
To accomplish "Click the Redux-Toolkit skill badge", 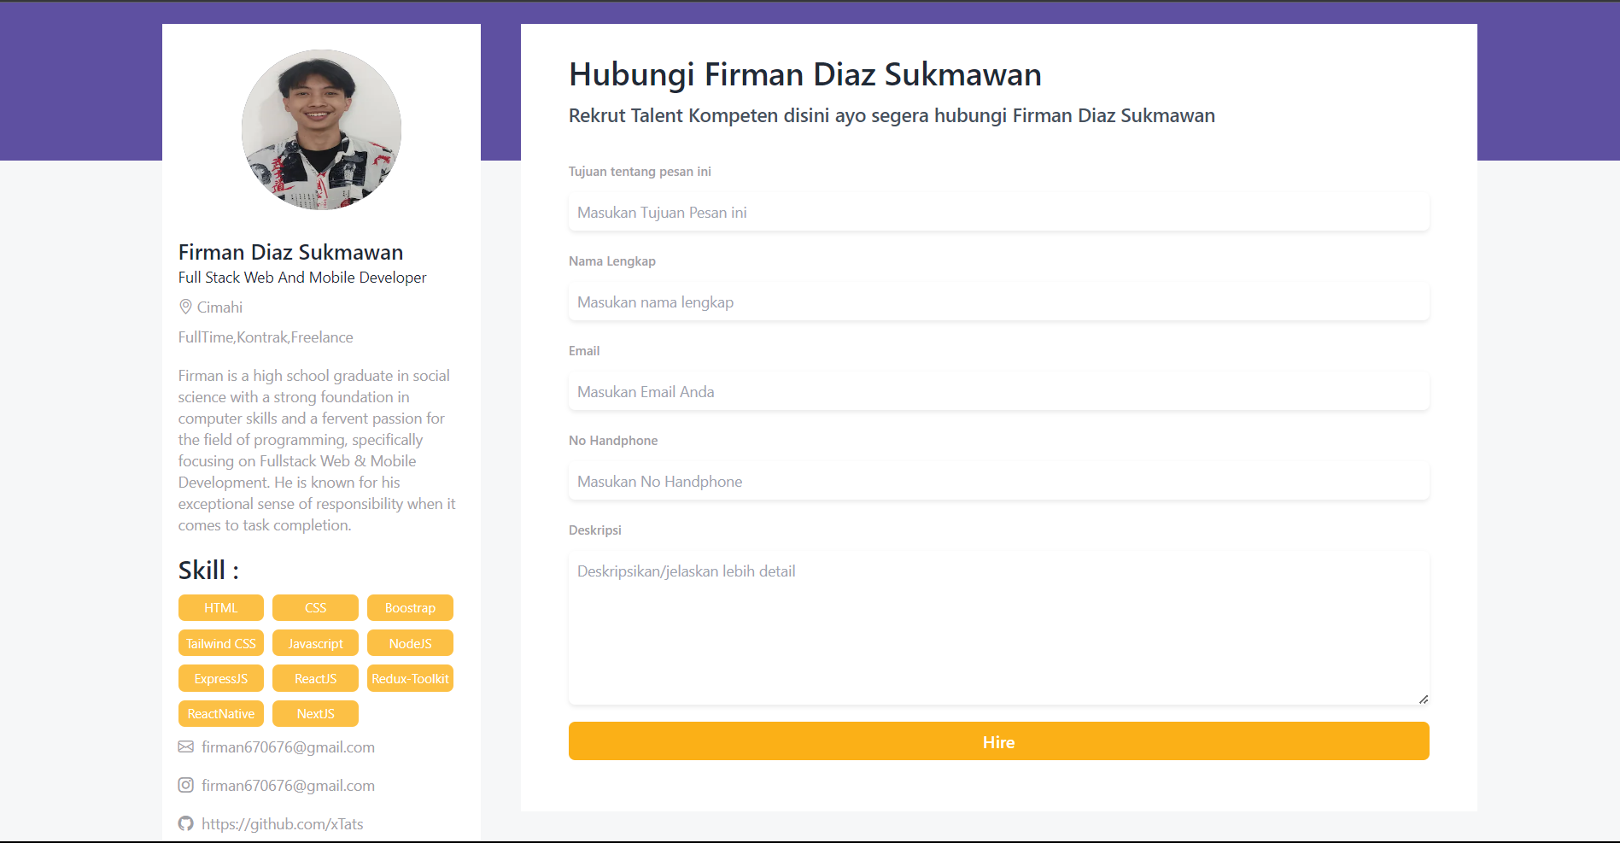I will click(x=410, y=677).
